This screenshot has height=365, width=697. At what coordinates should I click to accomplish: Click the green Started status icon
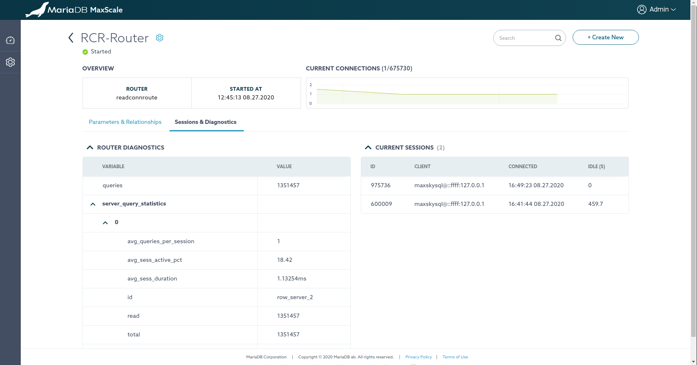click(85, 52)
